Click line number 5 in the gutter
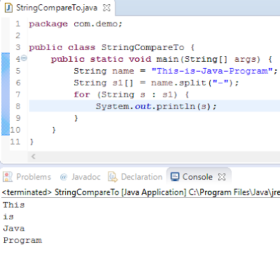280x254 pixels. (x=18, y=71)
